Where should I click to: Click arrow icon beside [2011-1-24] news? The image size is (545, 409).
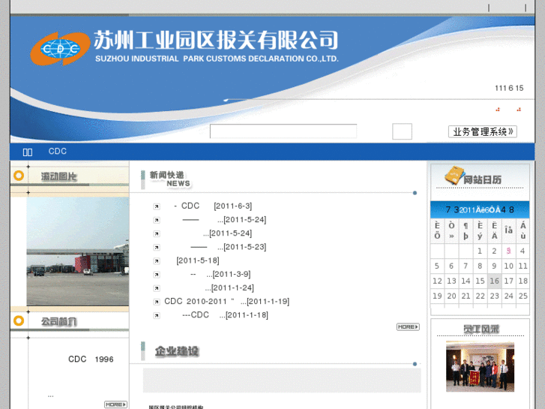coord(157,288)
